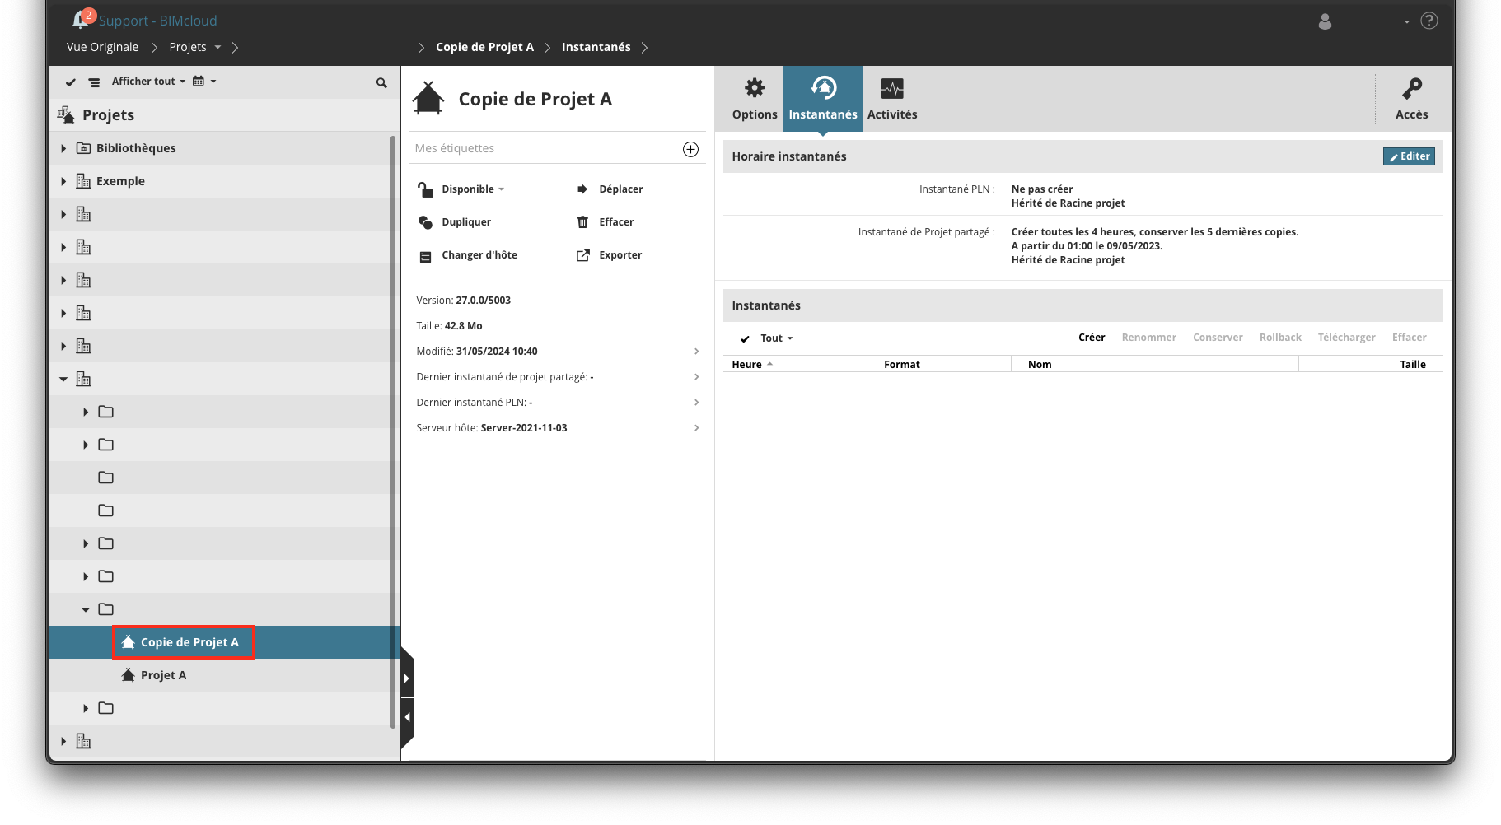Expand Dernier instantané de projet partagé chevron
Viewport: 1501px width, 825px height.
pyautogui.click(x=697, y=377)
